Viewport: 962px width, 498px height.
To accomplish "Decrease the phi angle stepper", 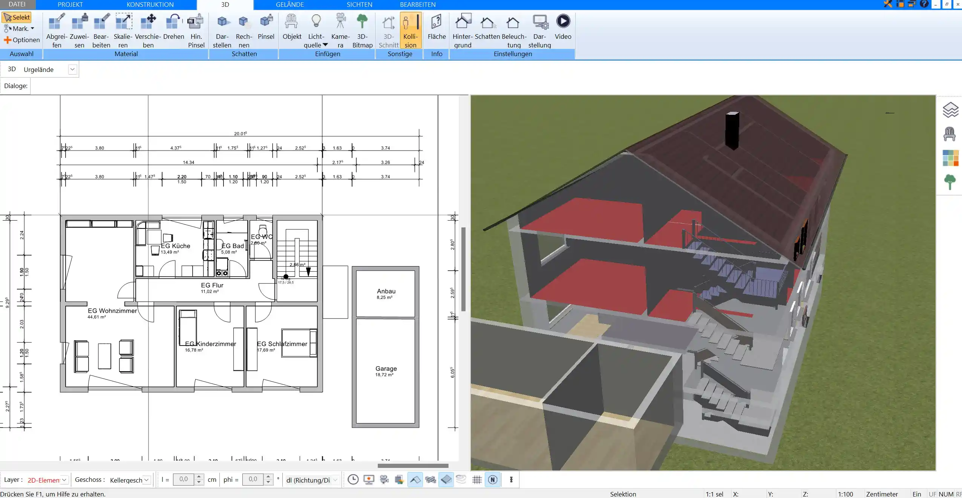I will tap(268, 482).
